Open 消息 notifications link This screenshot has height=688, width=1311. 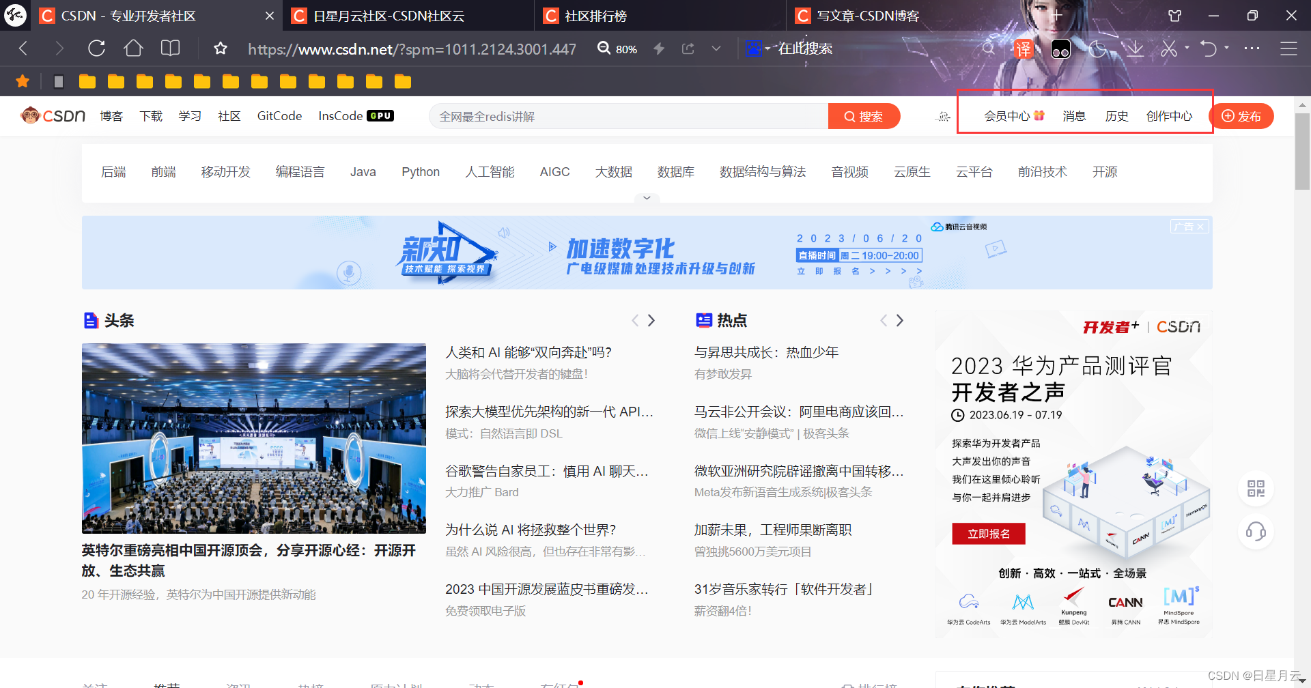1074,116
